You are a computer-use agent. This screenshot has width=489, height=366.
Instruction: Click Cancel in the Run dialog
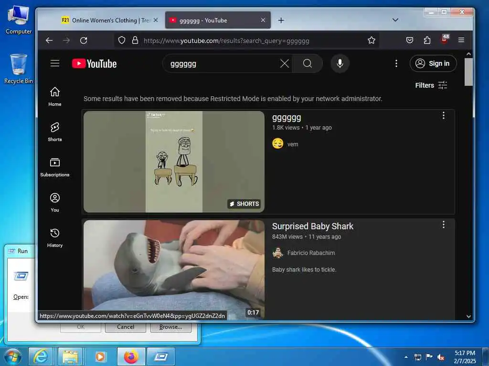[126, 327]
